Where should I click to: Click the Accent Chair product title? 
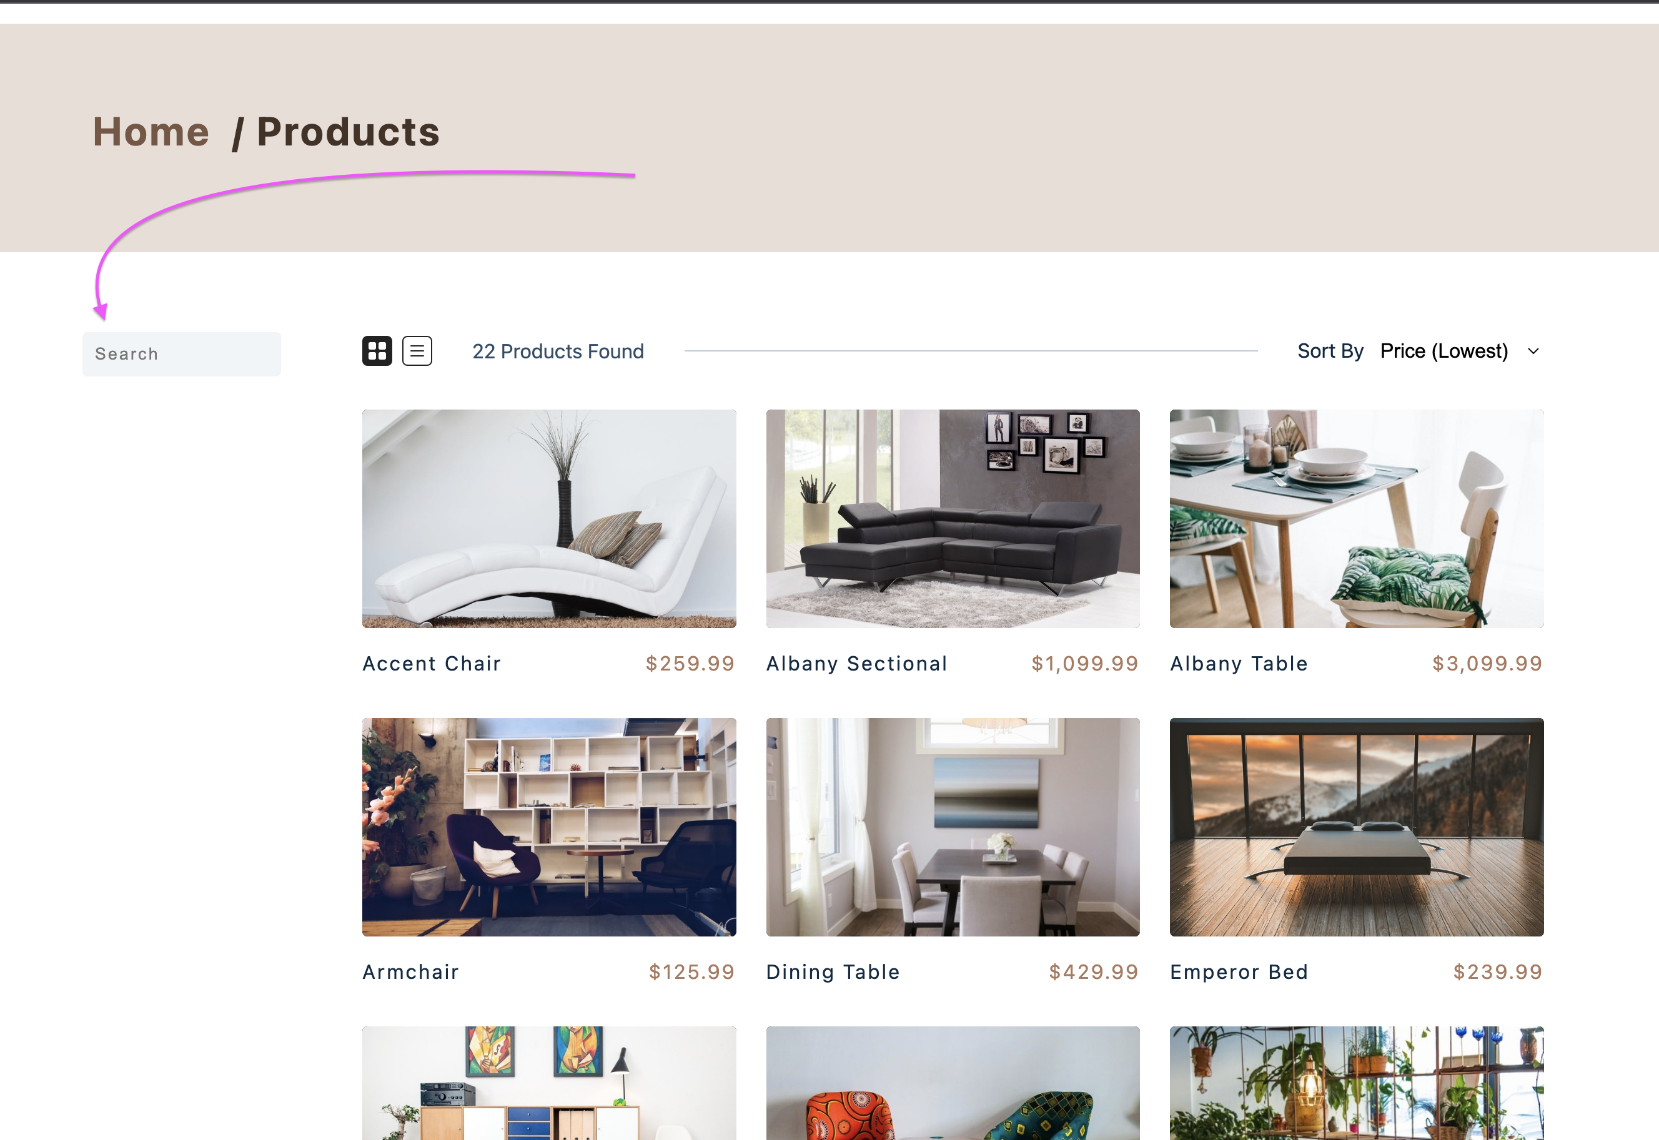click(x=432, y=664)
